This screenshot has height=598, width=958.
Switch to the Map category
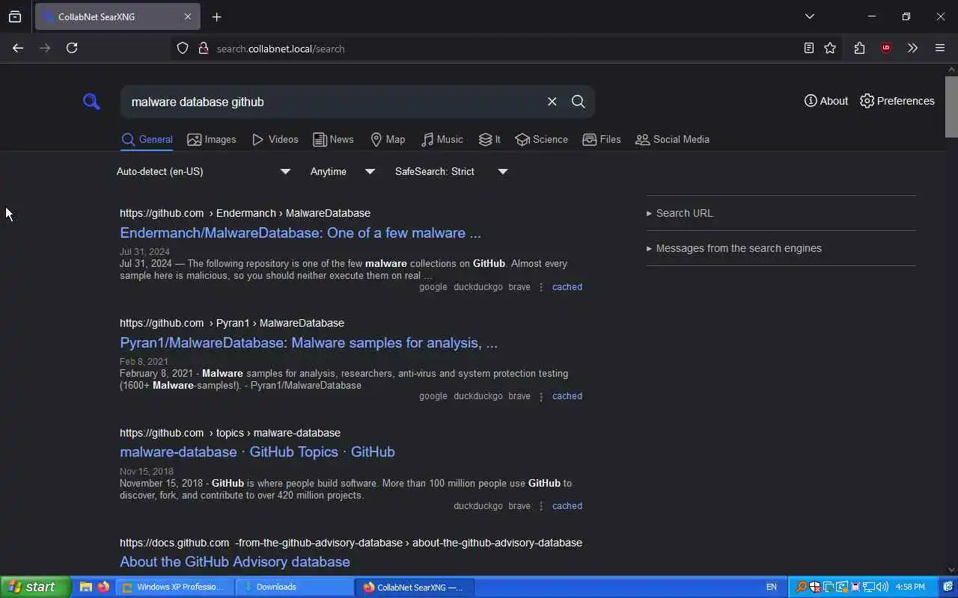point(388,140)
